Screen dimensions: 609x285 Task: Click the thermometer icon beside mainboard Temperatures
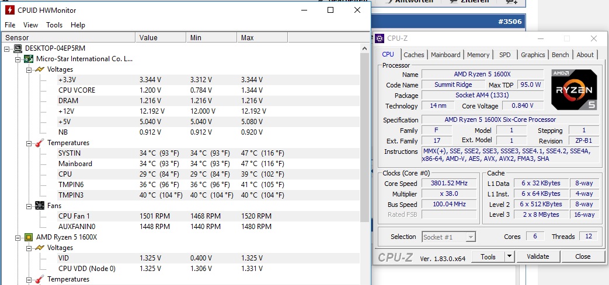[x=39, y=143]
